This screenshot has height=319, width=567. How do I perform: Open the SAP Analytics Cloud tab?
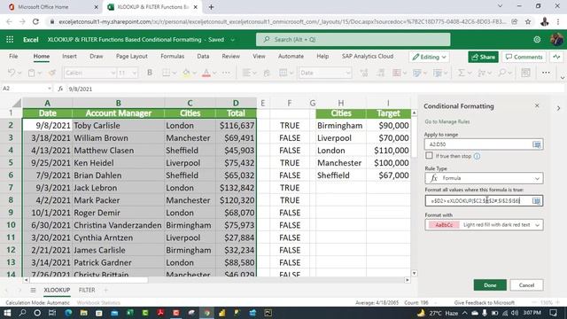[x=368, y=57]
